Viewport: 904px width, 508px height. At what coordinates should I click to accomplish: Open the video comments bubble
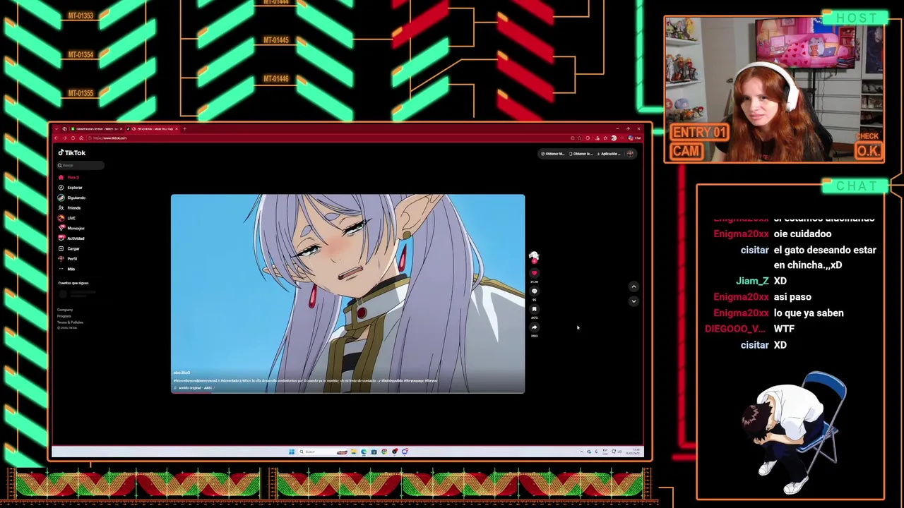tap(534, 291)
